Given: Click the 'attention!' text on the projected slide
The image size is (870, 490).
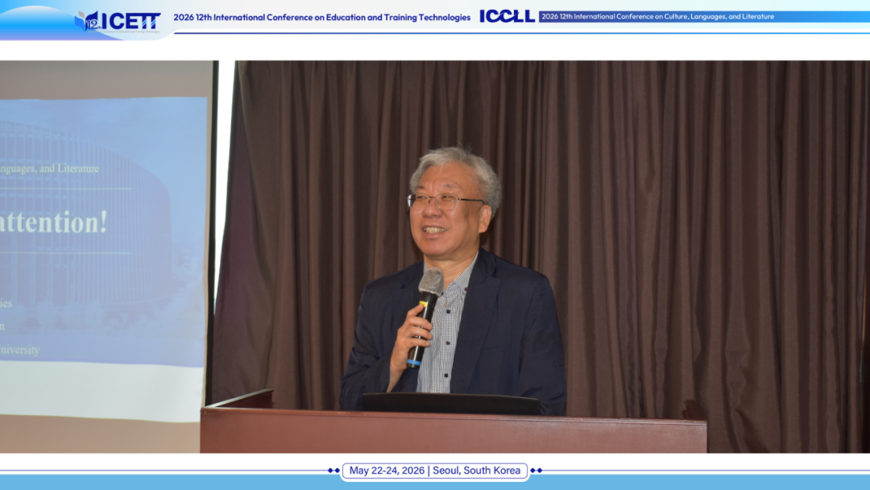Looking at the screenshot, I should (54, 222).
